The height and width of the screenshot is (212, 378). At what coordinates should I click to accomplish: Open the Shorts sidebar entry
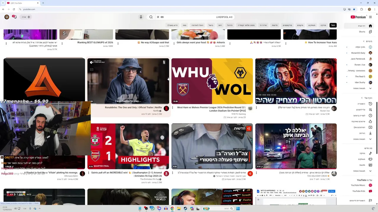[359, 32]
